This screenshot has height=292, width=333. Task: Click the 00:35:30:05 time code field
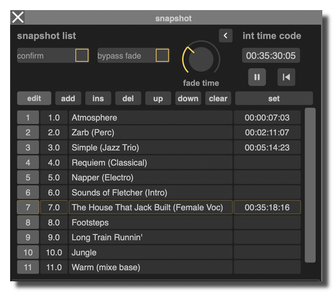[x=271, y=55]
